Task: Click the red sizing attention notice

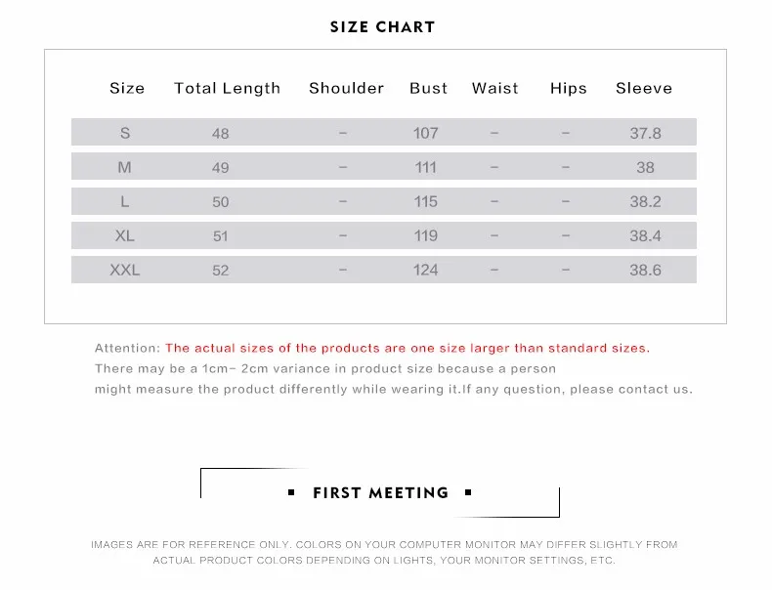Action: click(407, 349)
